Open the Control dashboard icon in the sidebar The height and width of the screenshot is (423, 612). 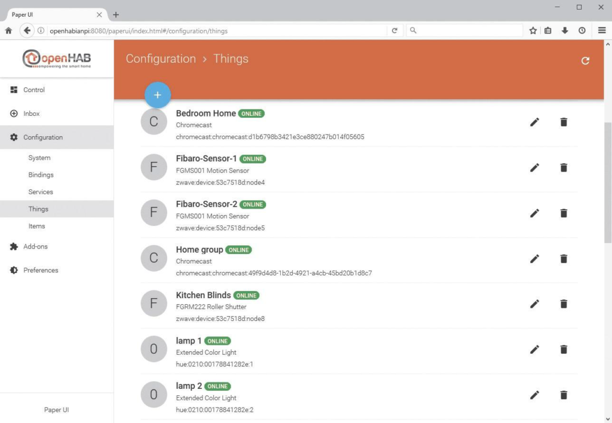[14, 90]
